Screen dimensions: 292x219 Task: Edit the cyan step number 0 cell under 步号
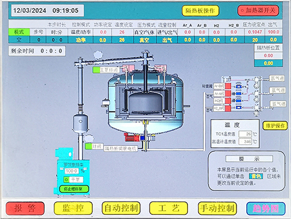tap(39, 40)
